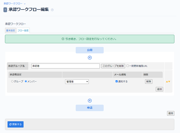Enable the 一時更新権限URL checkbox
The image size is (180, 133).
coord(127,66)
